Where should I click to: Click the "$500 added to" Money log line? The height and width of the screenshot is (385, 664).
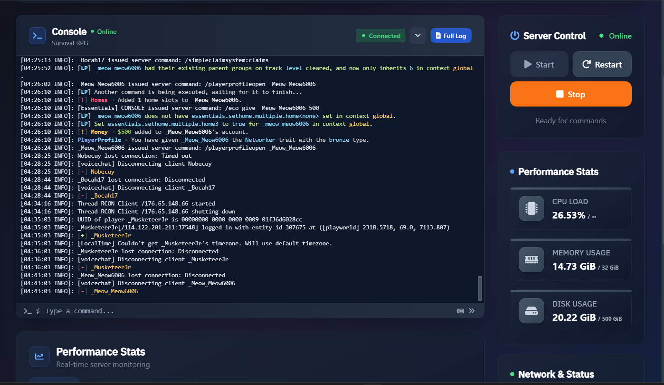pyautogui.click(x=135, y=132)
